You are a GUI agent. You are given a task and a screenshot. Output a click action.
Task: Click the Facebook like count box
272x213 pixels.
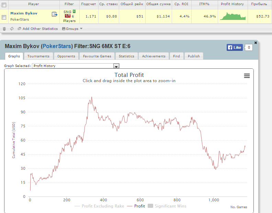coord(249,47)
